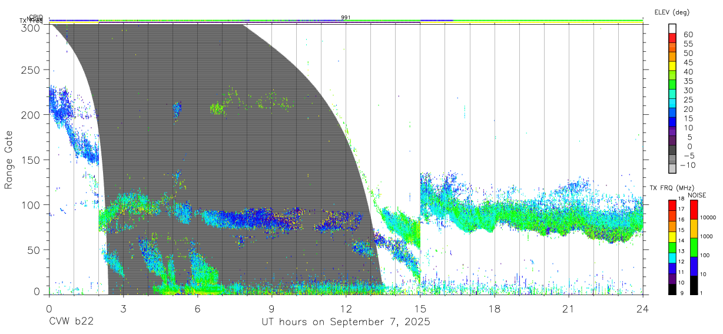
Task: Click the '17' label on the TX FRQ legend
Action: (x=681, y=209)
